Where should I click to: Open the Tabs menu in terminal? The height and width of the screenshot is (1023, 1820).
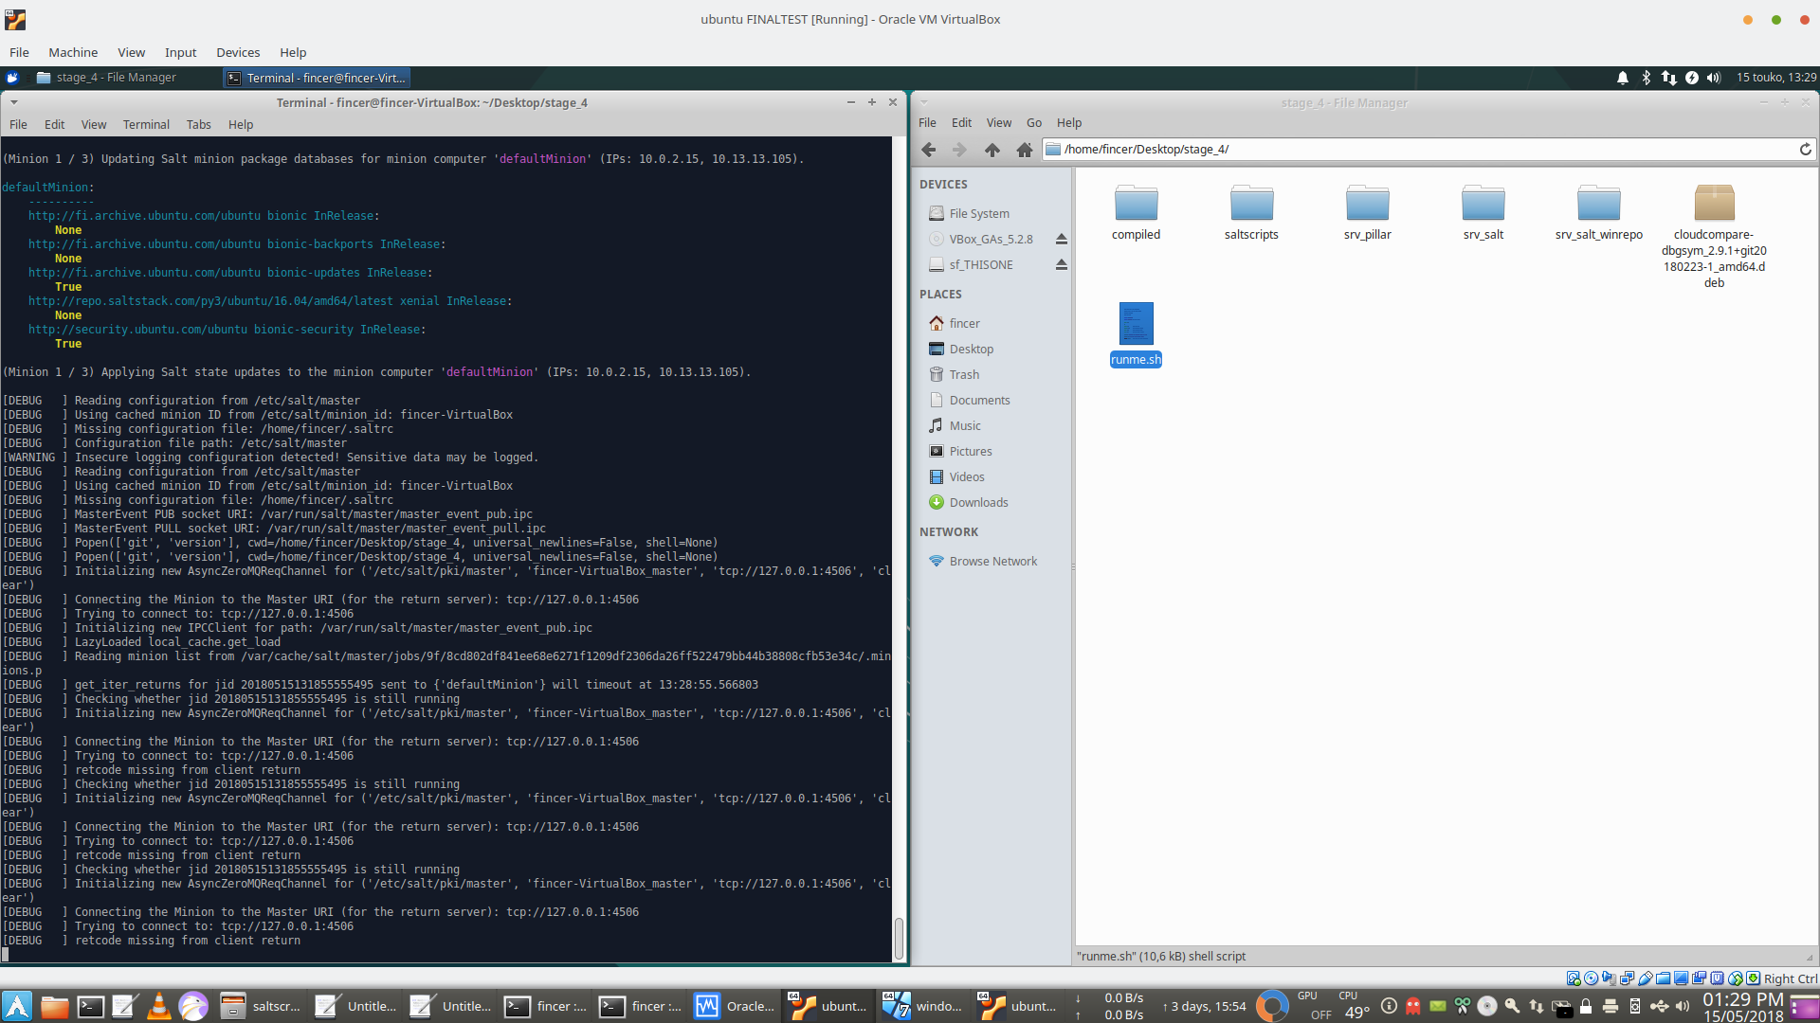(198, 125)
